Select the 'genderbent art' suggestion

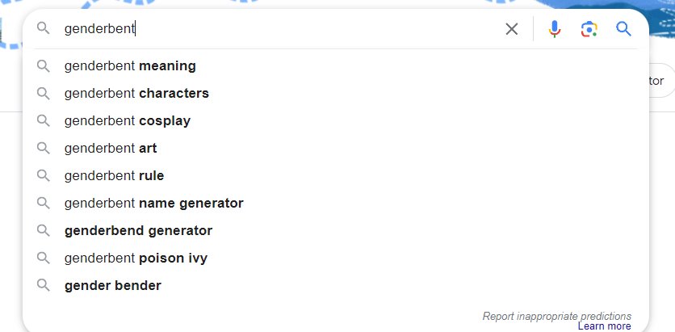pos(111,149)
